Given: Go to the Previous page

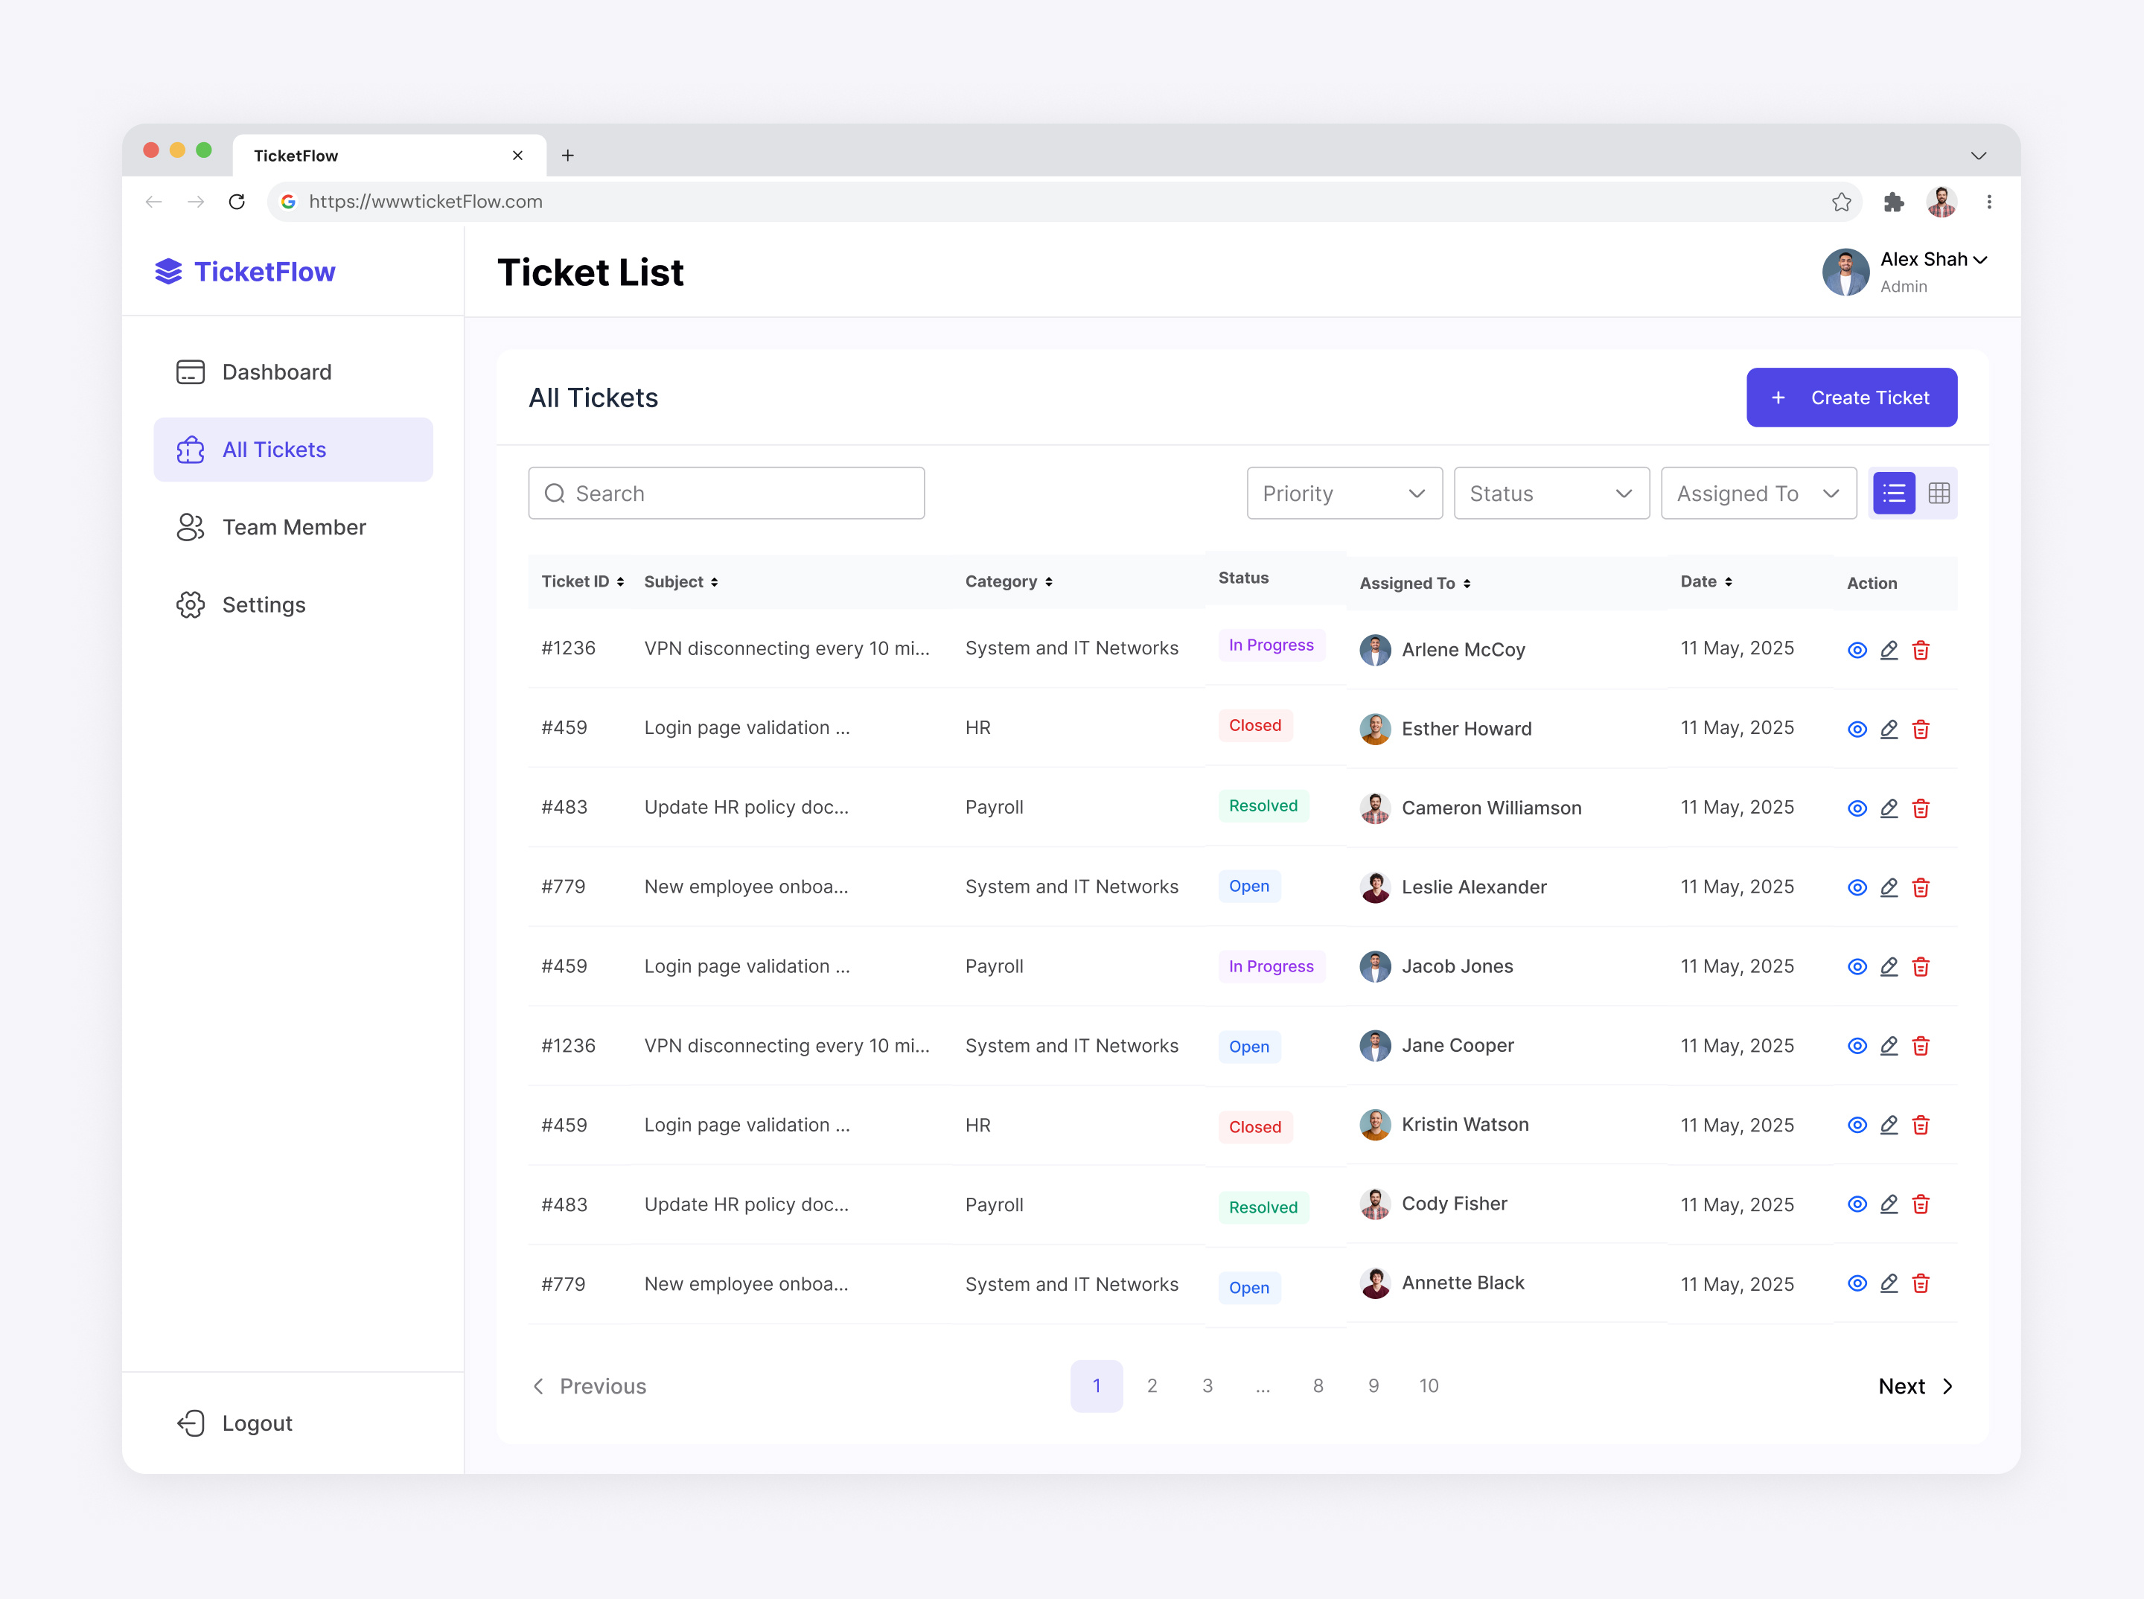Looking at the screenshot, I should click(x=589, y=1386).
